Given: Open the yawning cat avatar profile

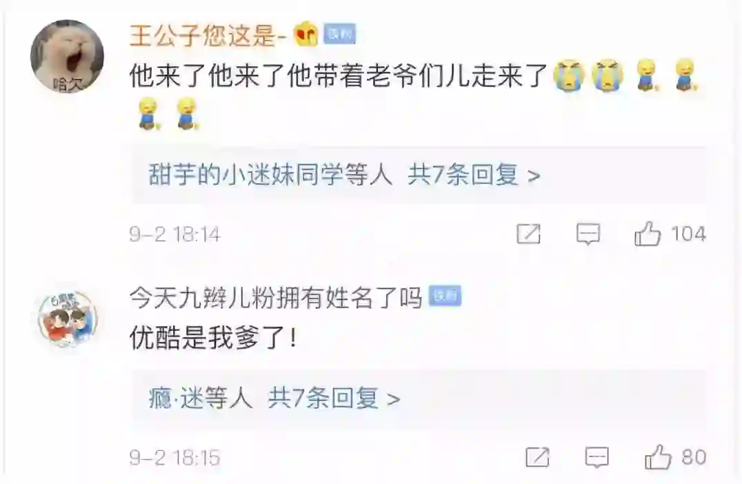Looking at the screenshot, I should pos(67,57).
